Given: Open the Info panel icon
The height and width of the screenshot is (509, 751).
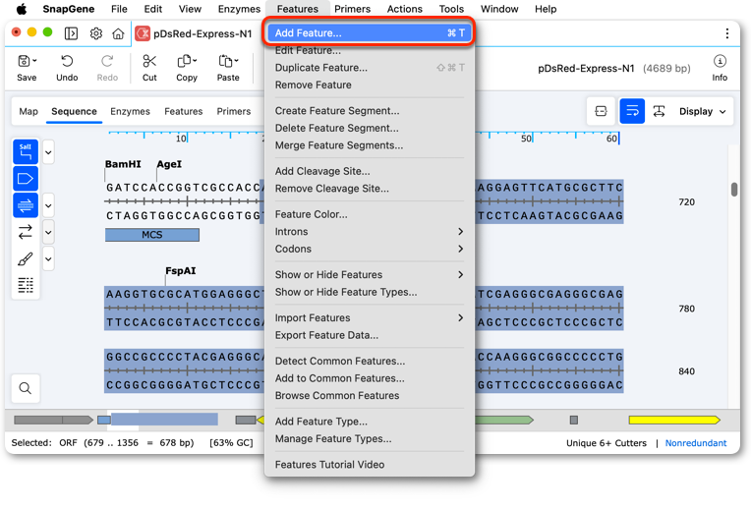Looking at the screenshot, I should (720, 61).
